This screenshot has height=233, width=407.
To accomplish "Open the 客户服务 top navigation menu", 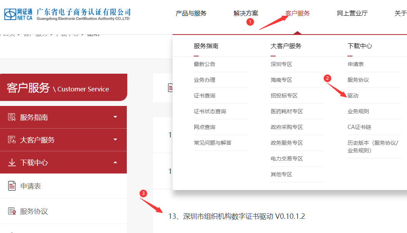I will pyautogui.click(x=297, y=13).
